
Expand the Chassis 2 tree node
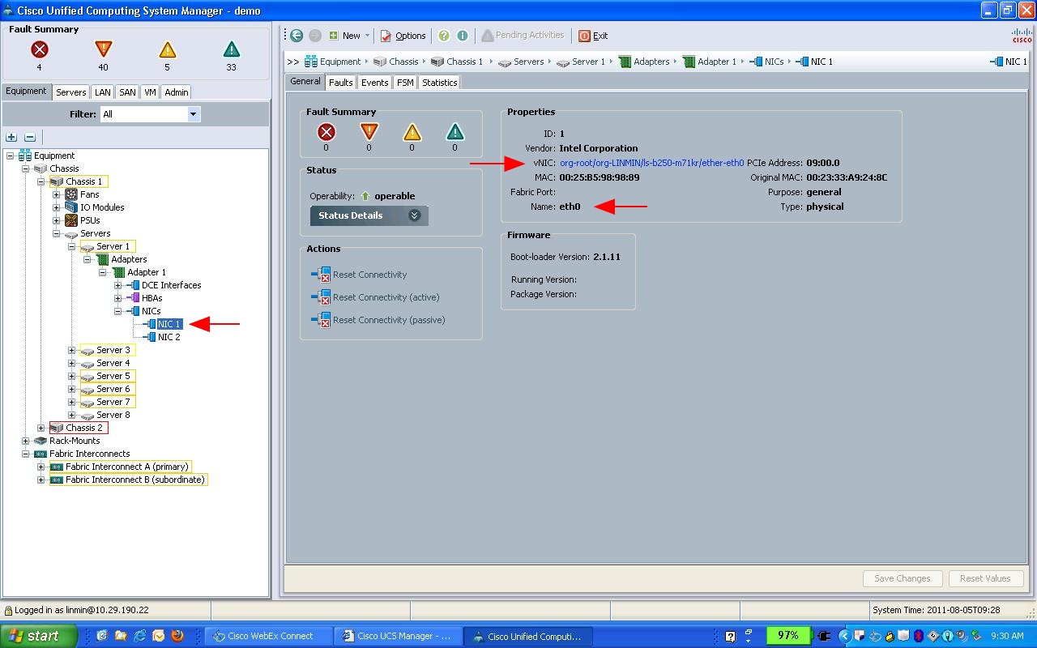(41, 428)
